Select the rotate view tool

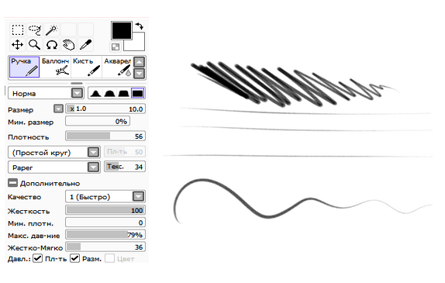point(52,44)
